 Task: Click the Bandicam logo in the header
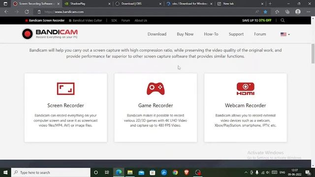pos(50,34)
